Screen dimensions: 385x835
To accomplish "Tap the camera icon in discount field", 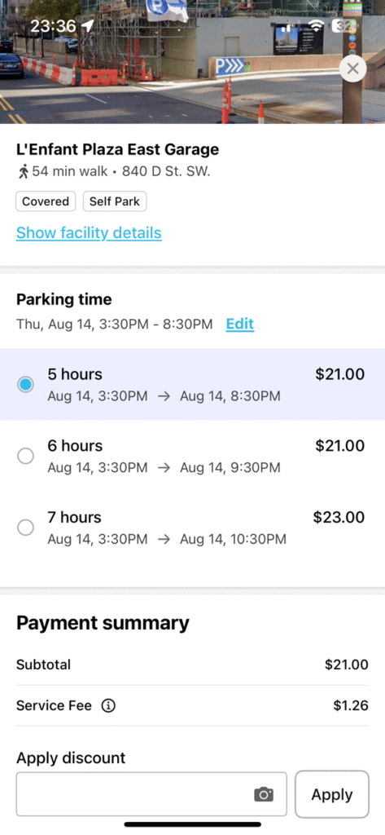I will pyautogui.click(x=264, y=794).
